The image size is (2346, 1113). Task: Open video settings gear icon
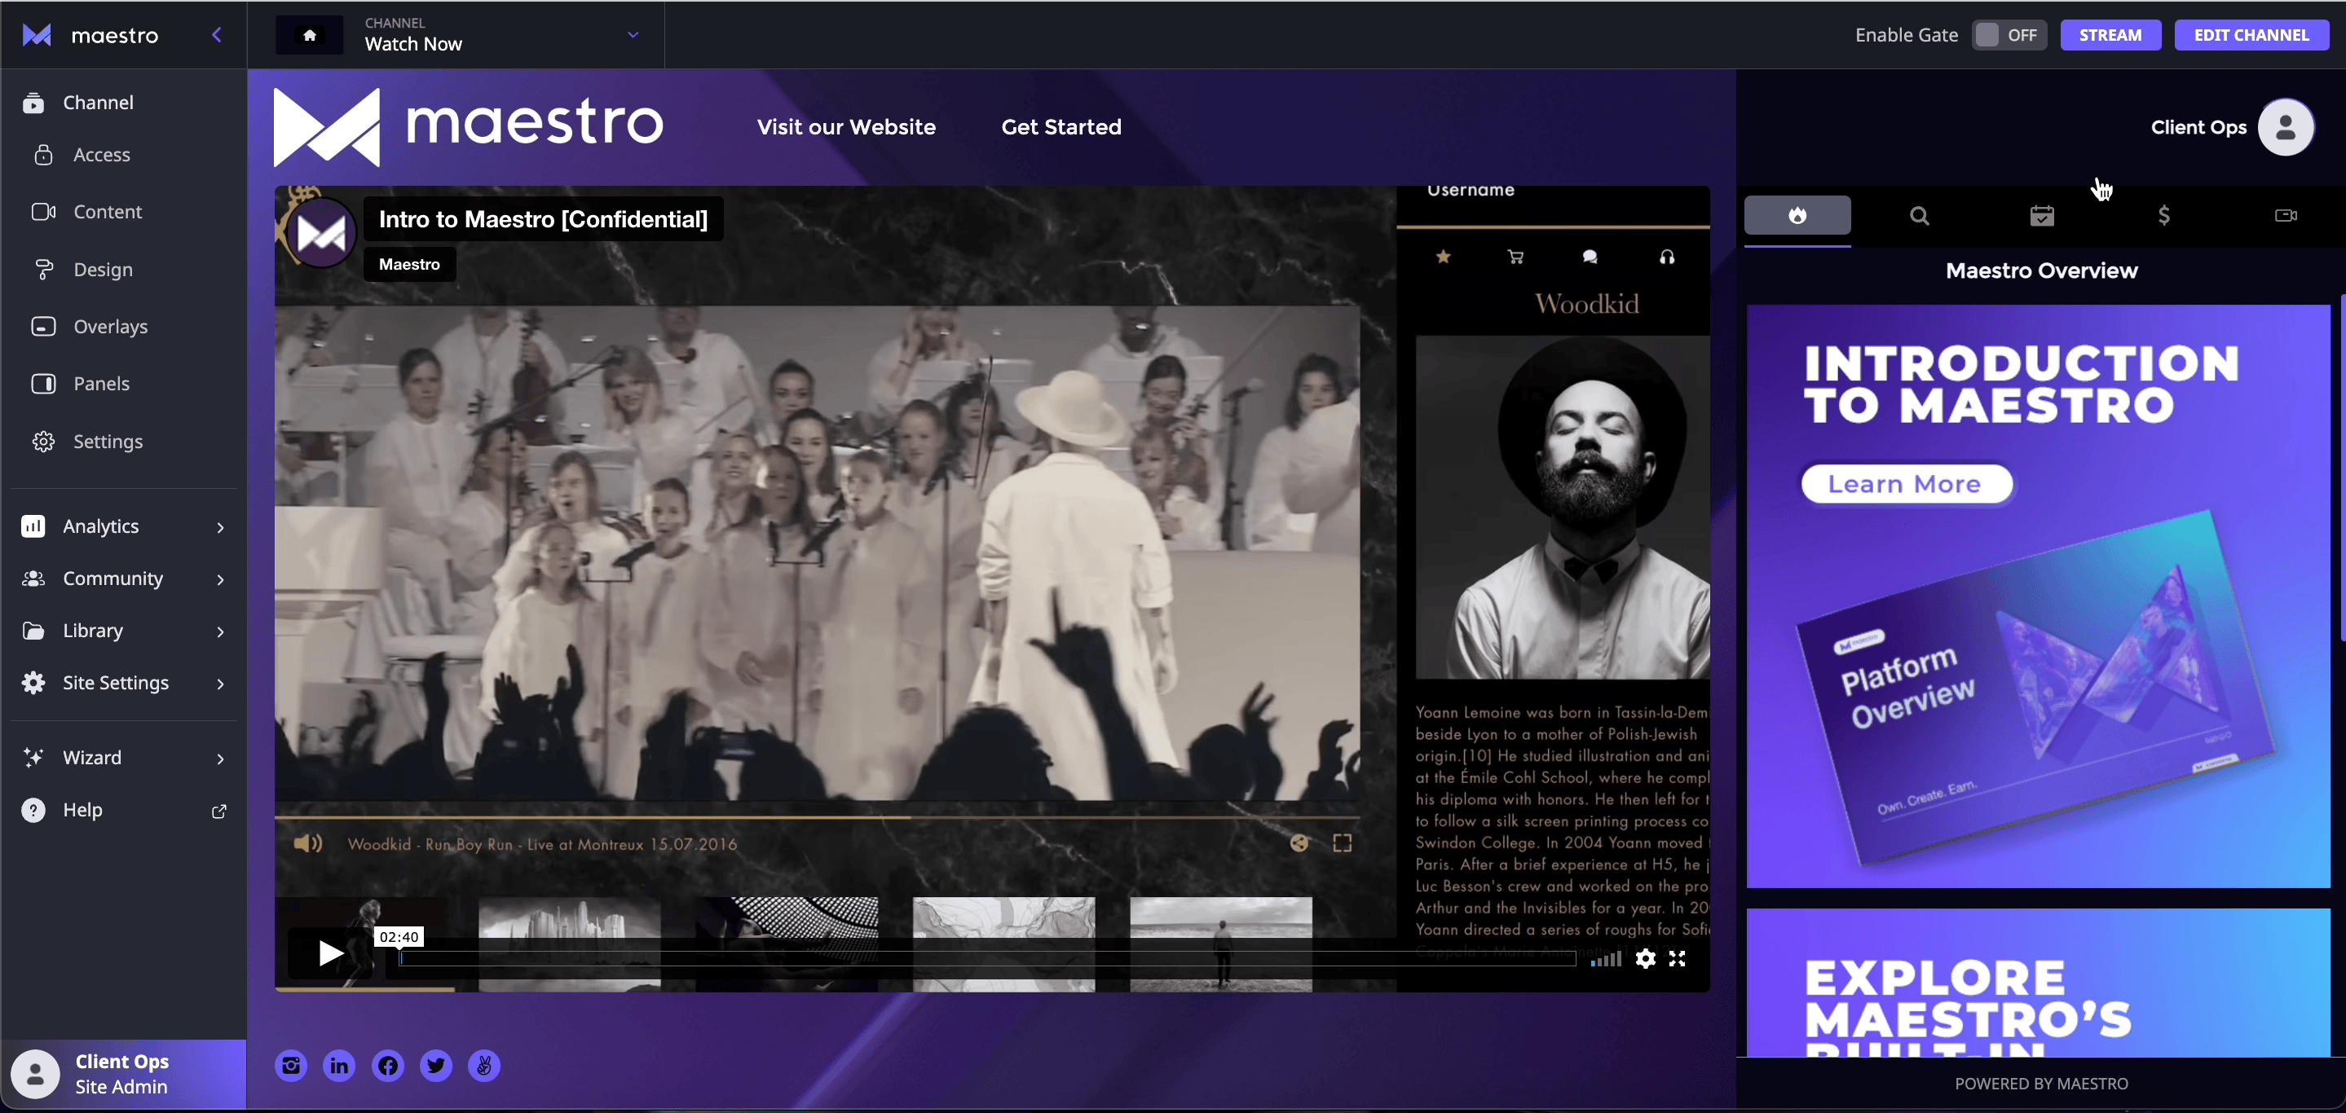tap(1645, 958)
